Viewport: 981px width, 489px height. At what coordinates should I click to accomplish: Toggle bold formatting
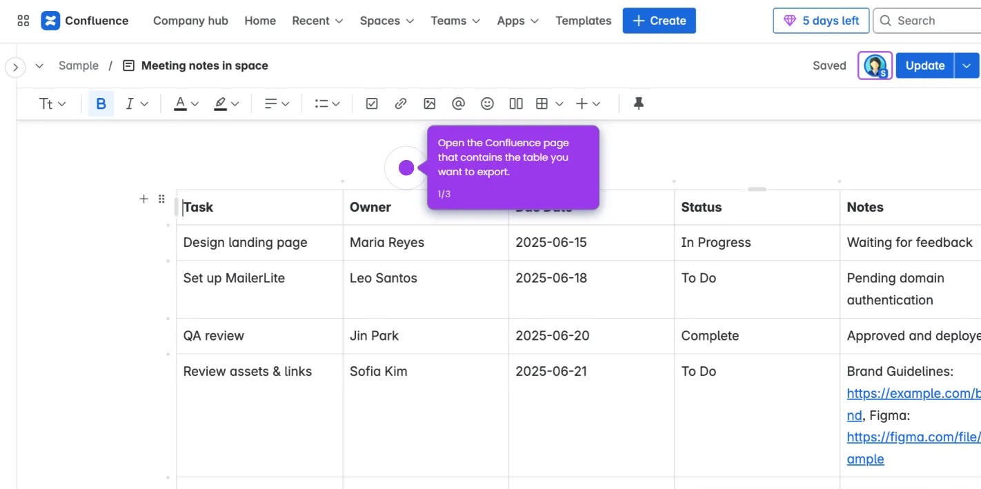pos(101,103)
